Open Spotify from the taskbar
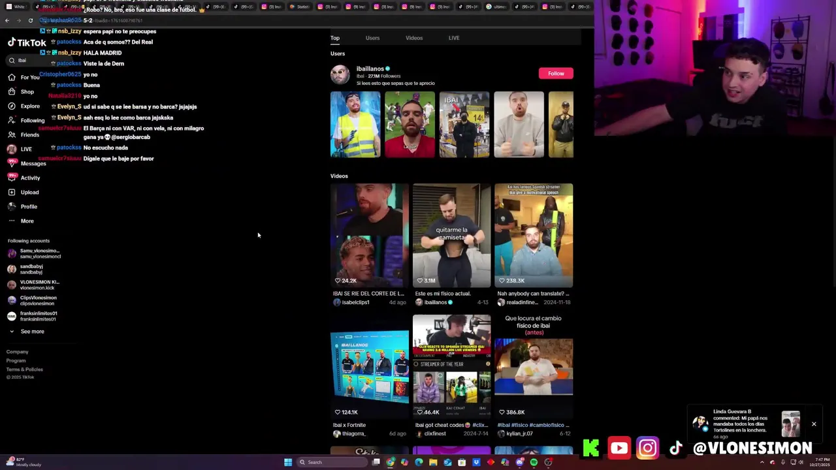This screenshot has width=836, height=470. (534, 462)
